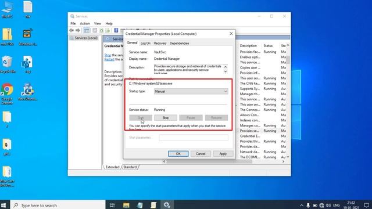Click horizontal scrollbar left arrow in Services
The width and height of the screenshot is (372, 209).
164,161
